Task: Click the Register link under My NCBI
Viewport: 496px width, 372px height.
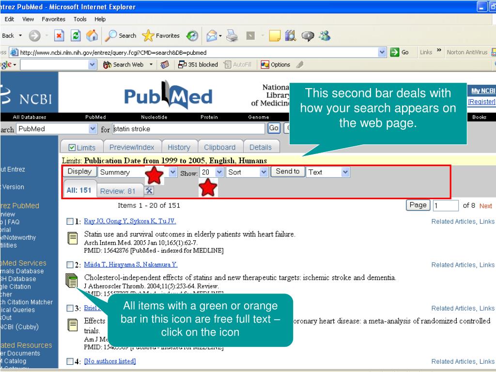Action: [x=481, y=102]
